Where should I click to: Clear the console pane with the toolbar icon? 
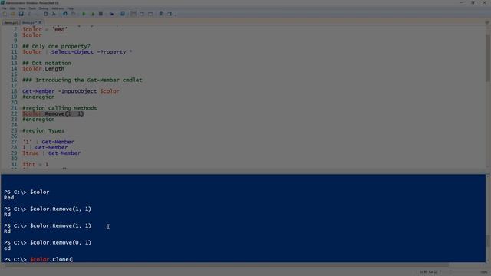pos(54,14)
